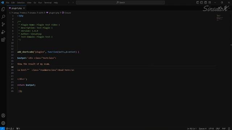Screen dimensions: 232x130
Task: Toggle the primary side bar
Action: pos(198,3)
